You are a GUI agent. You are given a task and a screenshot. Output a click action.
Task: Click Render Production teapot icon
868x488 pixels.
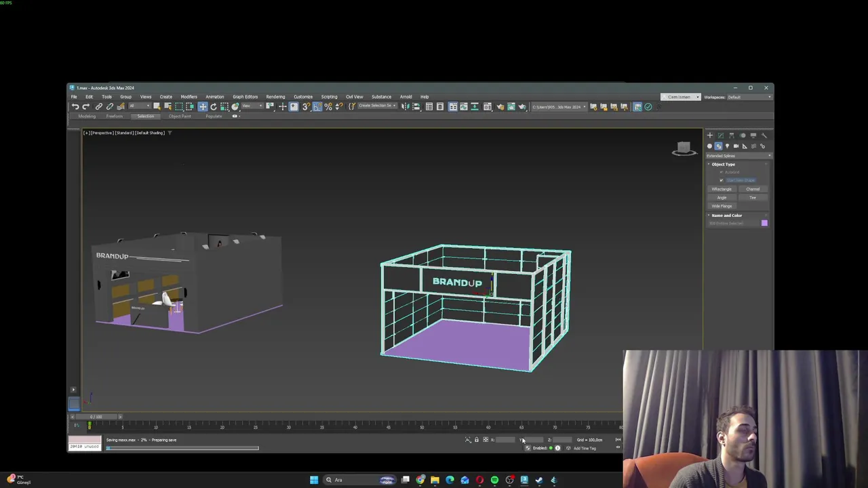coord(522,106)
